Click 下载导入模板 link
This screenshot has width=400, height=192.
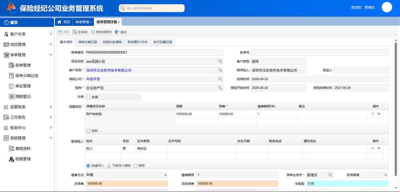click(119, 165)
